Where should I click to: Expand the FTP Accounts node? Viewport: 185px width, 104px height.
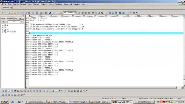3,32
